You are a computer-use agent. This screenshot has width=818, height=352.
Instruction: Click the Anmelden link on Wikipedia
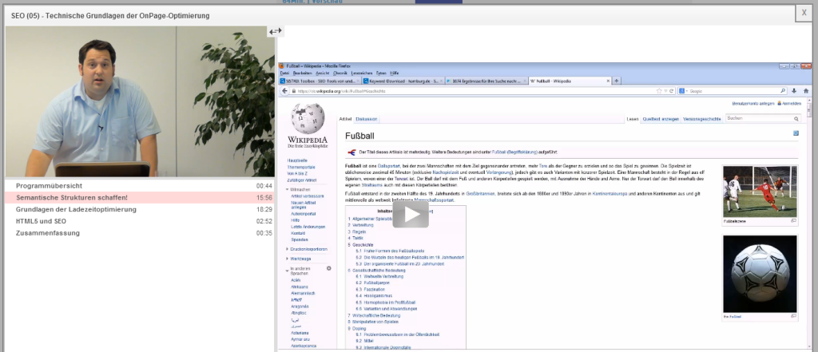pos(792,103)
